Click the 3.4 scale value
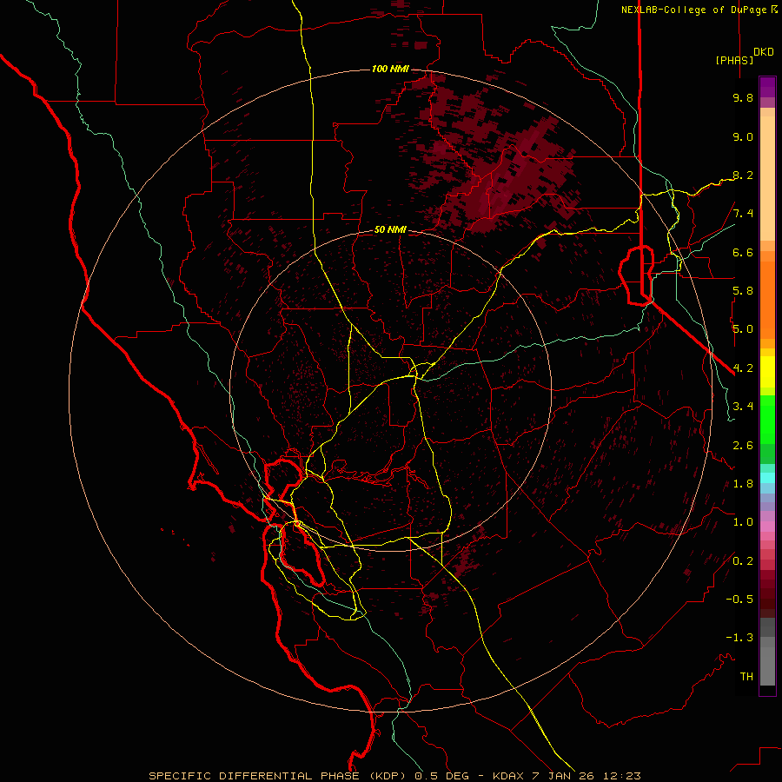Screen dimensions: 782x782 (743, 407)
